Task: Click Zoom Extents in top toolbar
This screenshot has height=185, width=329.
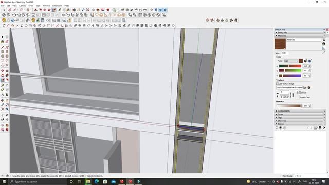Action: [88, 10]
